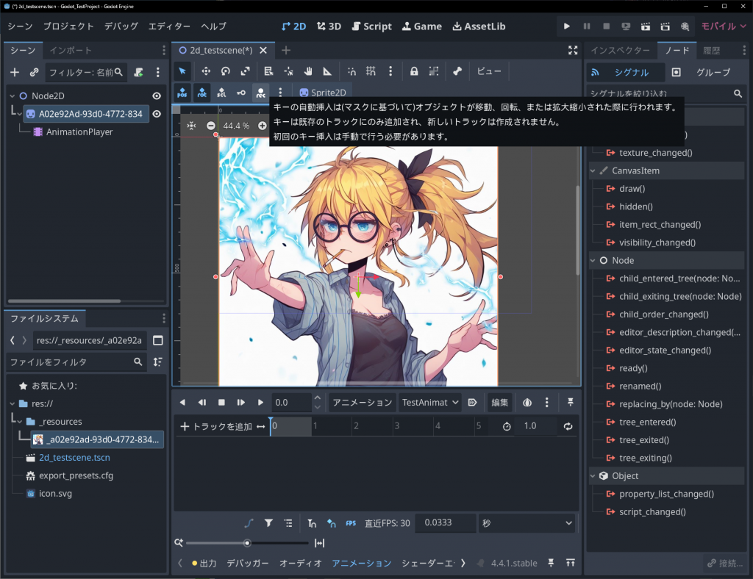Viewport: 753px width, 579px height.
Task: Click the トラックを追加 button
Action: pyautogui.click(x=216, y=426)
